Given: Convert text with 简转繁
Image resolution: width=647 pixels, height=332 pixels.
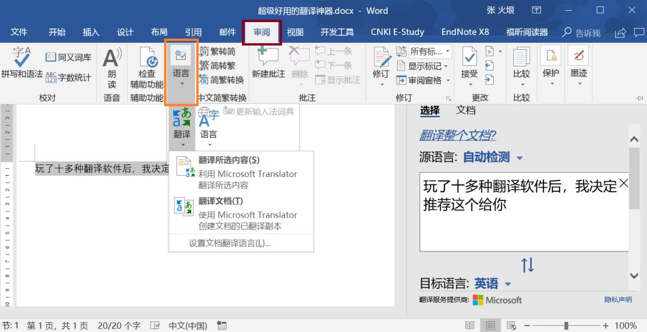Looking at the screenshot, I should point(217,65).
